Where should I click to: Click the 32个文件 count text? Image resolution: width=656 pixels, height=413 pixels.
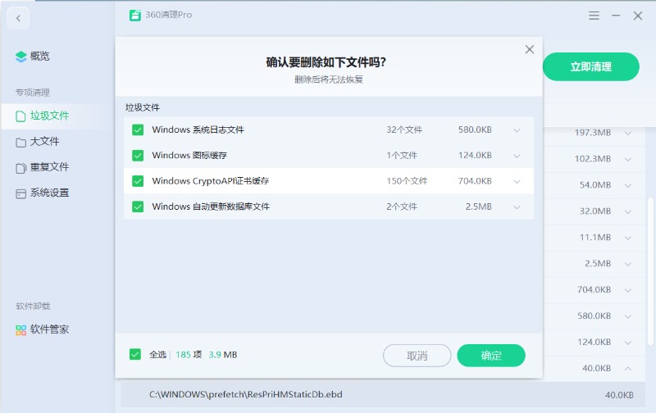(404, 130)
